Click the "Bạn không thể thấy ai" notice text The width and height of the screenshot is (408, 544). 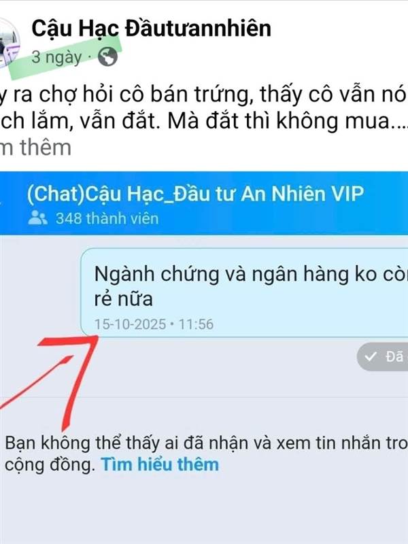click(207, 454)
